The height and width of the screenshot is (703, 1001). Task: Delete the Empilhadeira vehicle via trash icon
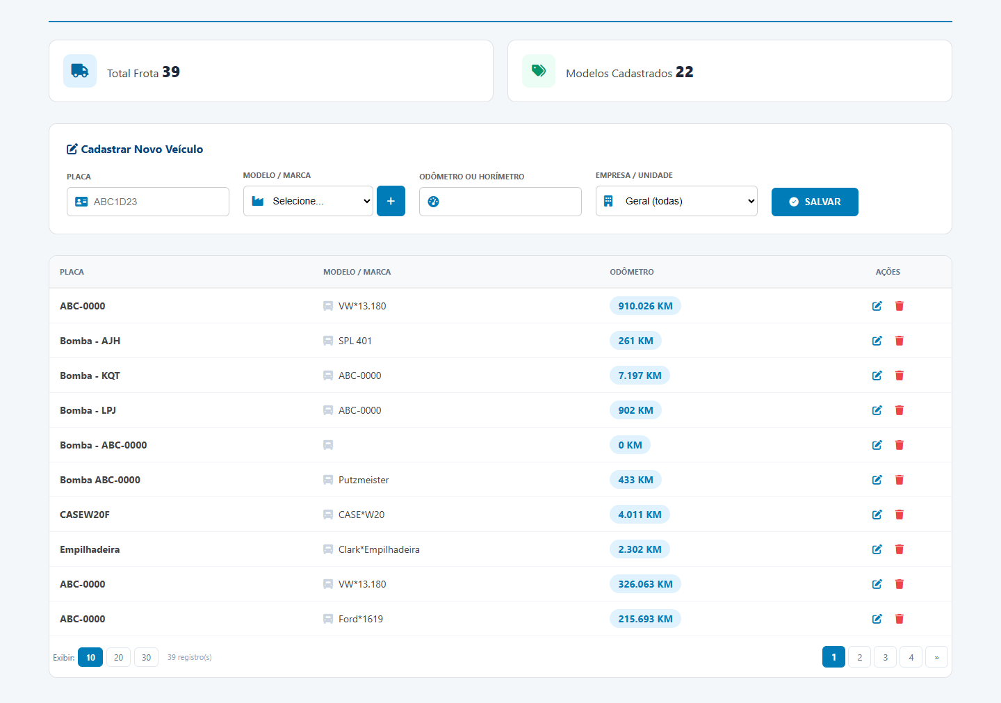pos(900,549)
